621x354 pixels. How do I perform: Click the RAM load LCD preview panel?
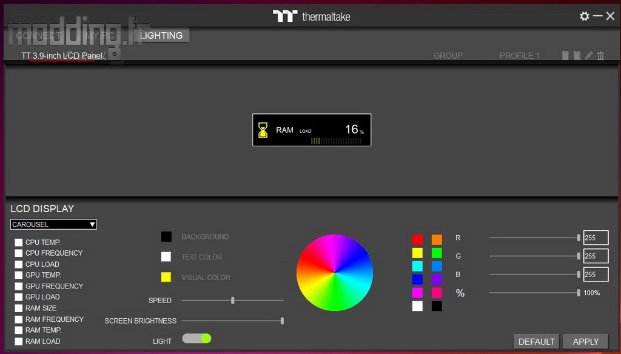coord(312,130)
